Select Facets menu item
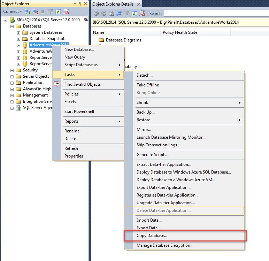Image resolution: width=269 pixels, height=261 pixels. [x=88, y=102]
